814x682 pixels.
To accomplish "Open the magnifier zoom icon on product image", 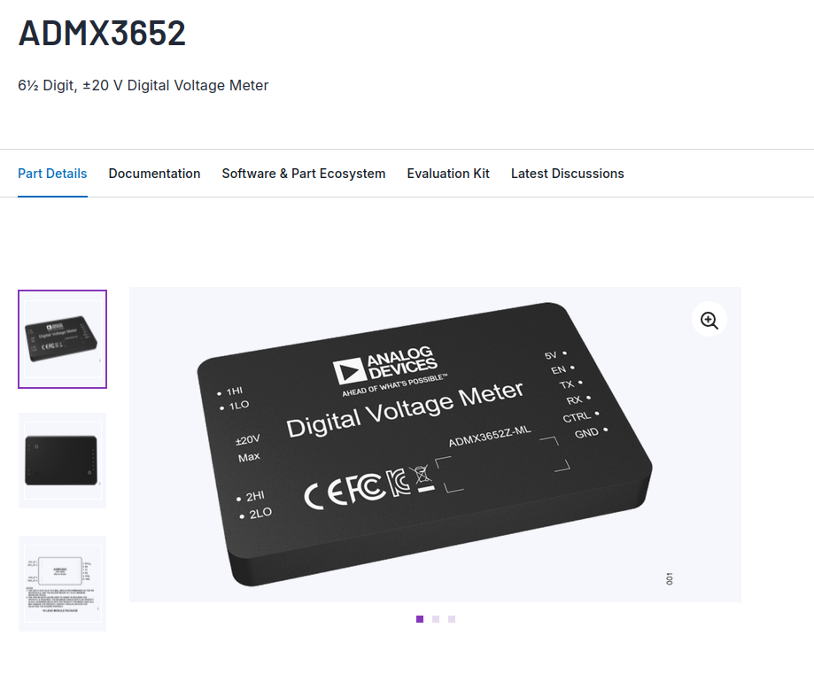I will 709,320.
